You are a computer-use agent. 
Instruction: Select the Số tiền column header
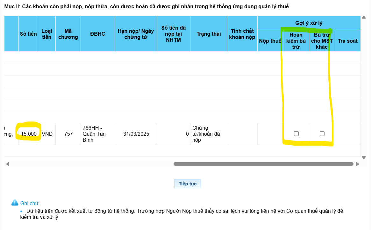(x=28, y=34)
